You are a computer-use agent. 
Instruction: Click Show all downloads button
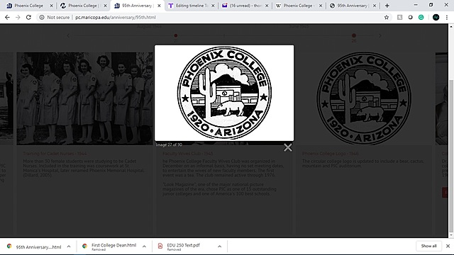tap(428, 246)
